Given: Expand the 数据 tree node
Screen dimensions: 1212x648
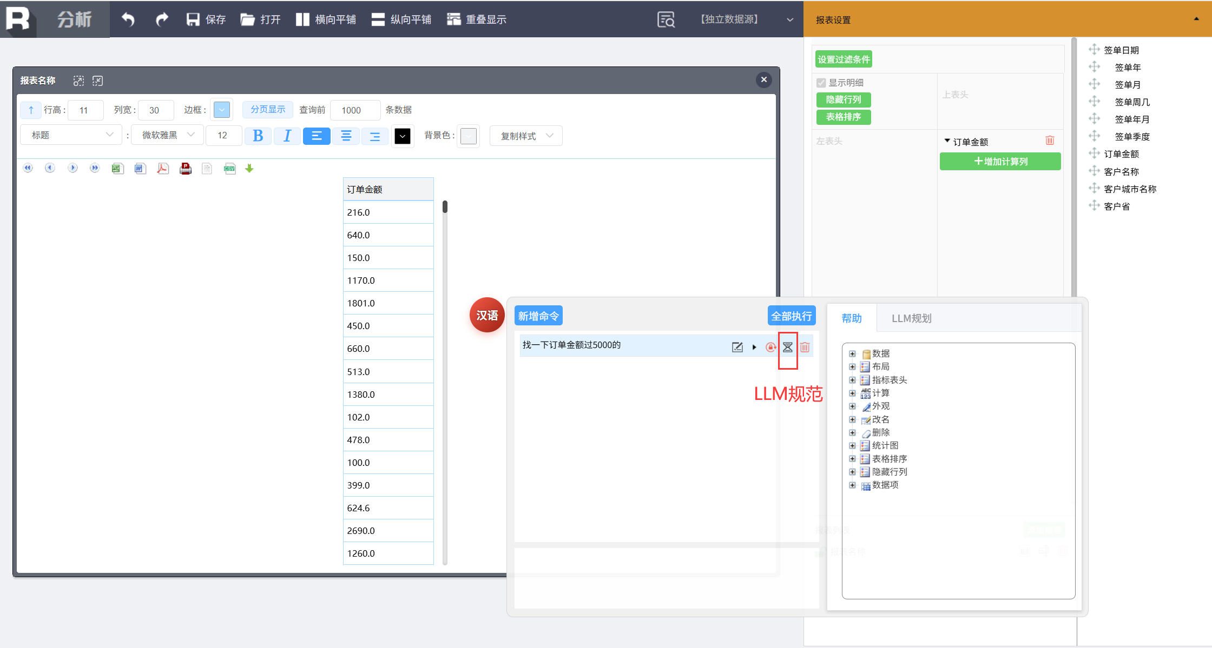Looking at the screenshot, I should click(852, 353).
